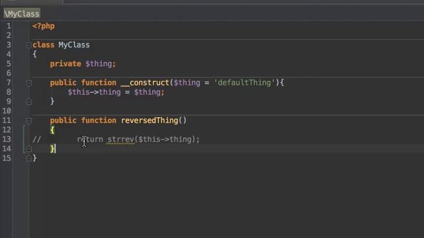Click line number 5 in gutter
Image resolution: width=424 pixels, height=238 pixels.
click(9, 63)
